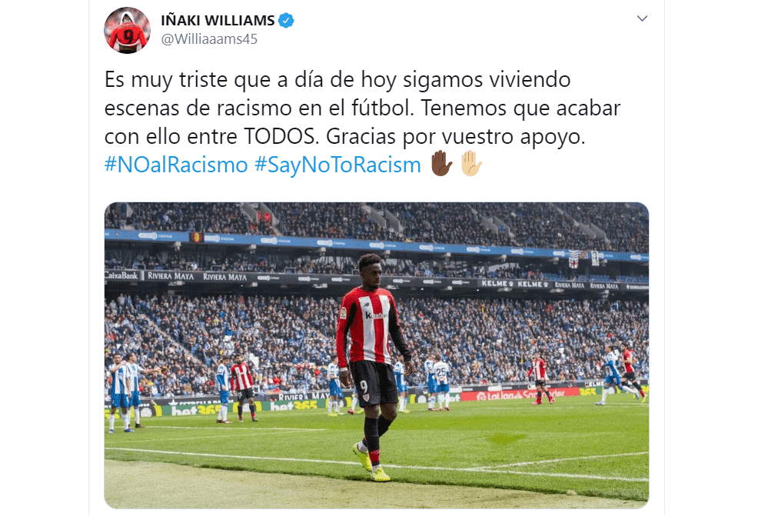This screenshot has width=768, height=520.
Task: Click the player in the red striped jersey
Action: (x=372, y=367)
